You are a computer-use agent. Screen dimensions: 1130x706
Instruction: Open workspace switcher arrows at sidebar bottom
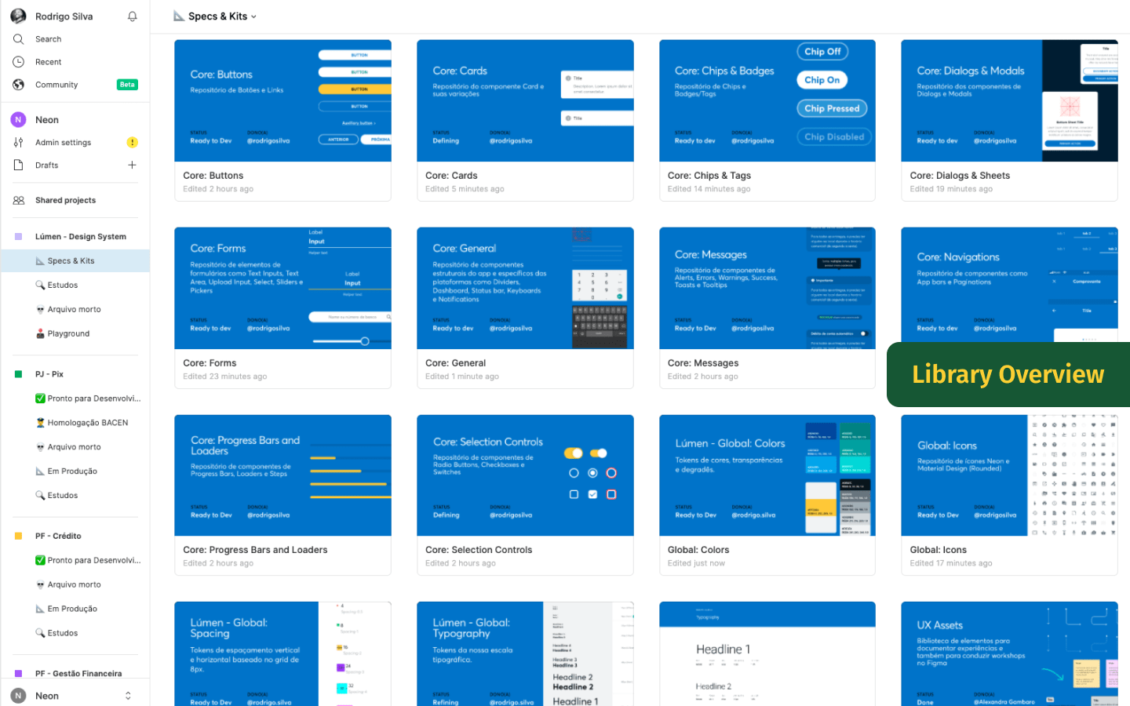128,696
